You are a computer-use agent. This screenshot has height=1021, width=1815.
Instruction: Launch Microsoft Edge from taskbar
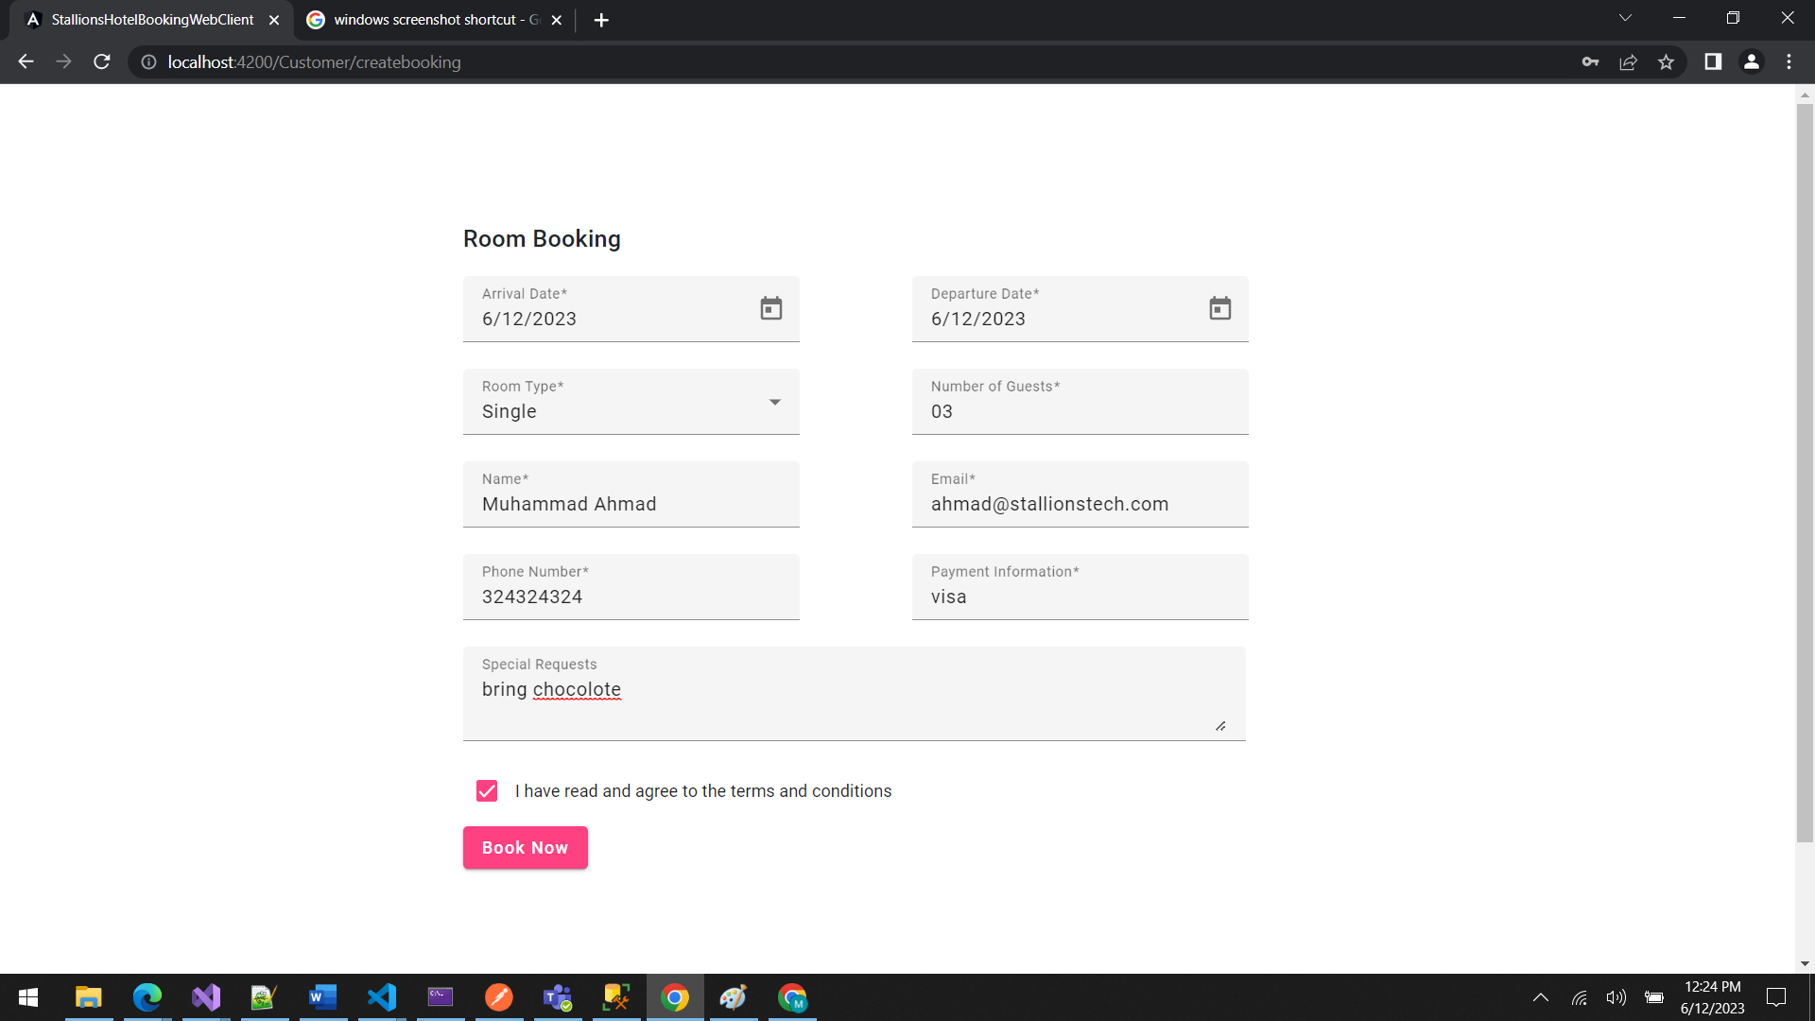[x=147, y=997]
